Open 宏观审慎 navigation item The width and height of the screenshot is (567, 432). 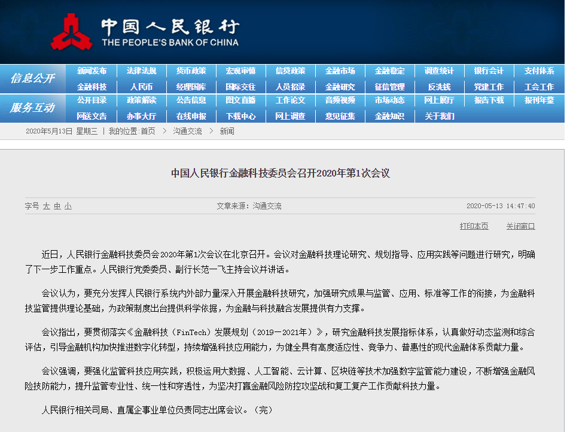(x=240, y=71)
